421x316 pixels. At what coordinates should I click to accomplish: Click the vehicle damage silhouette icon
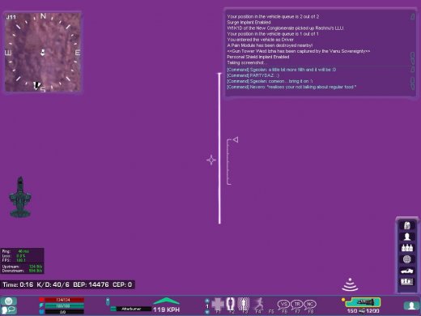click(x=20, y=197)
